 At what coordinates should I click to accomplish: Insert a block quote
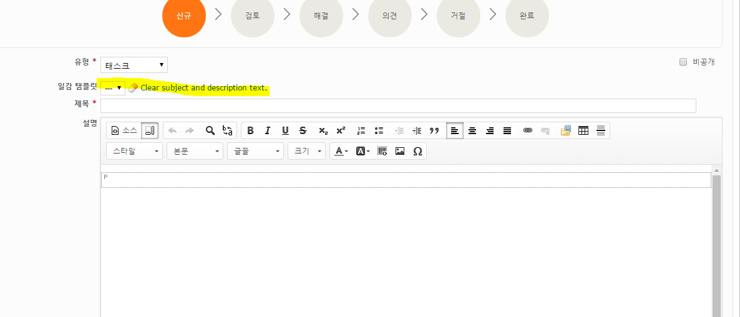tap(434, 130)
